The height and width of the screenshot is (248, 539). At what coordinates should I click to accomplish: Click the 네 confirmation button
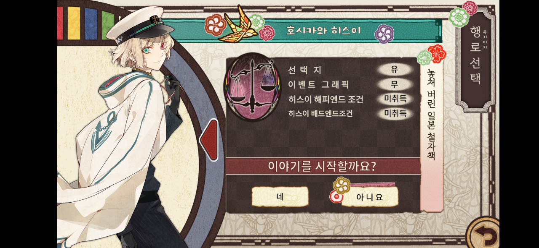[x=280, y=197]
